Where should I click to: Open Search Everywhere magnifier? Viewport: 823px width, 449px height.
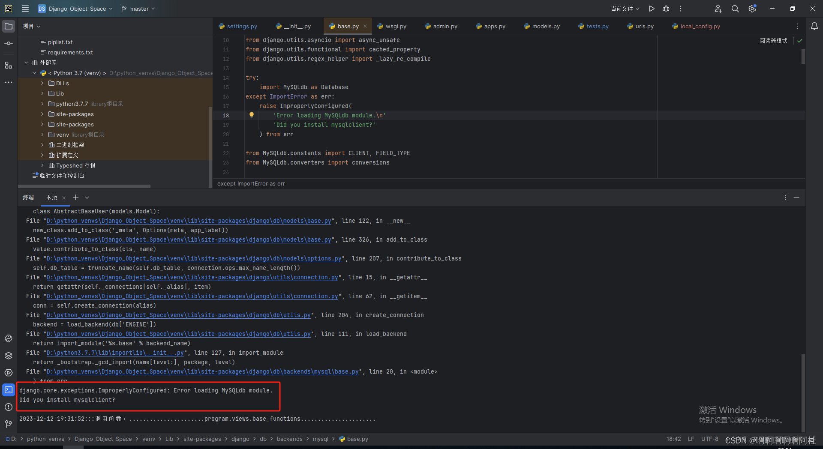point(735,9)
